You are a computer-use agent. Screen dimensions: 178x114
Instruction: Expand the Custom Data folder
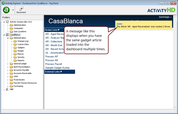(x=12, y=44)
